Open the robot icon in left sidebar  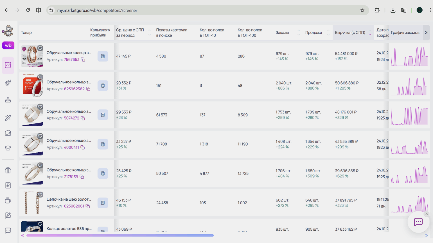(8, 100)
